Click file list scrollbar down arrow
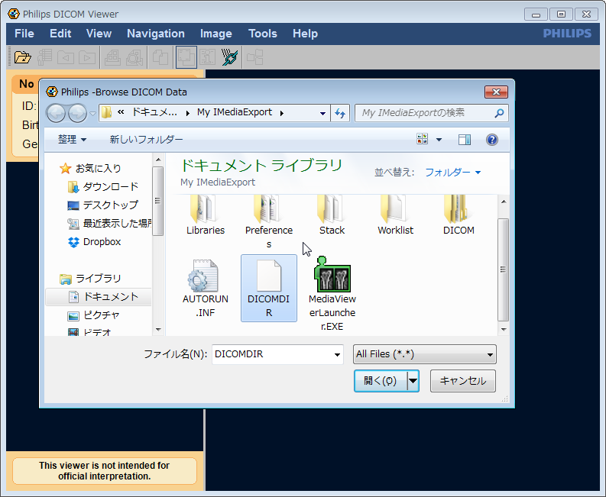This screenshot has height=497, width=606. pos(503,329)
